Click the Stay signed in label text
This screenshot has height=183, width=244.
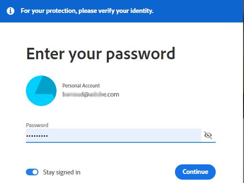coord(62,172)
